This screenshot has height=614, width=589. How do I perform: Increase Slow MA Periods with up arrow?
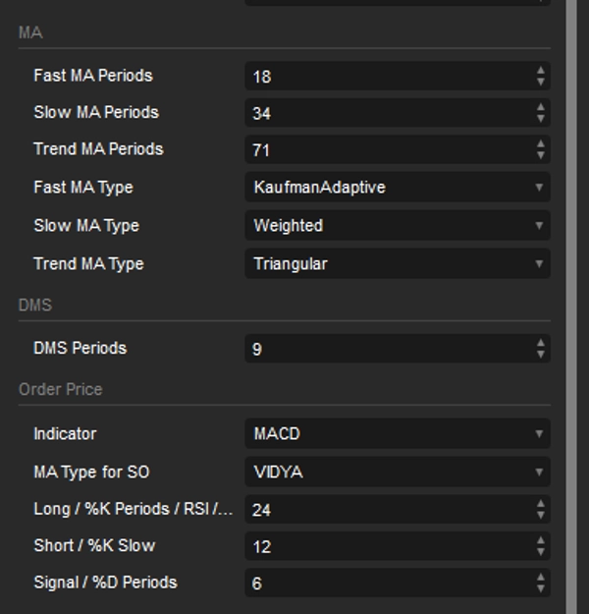[x=541, y=108]
